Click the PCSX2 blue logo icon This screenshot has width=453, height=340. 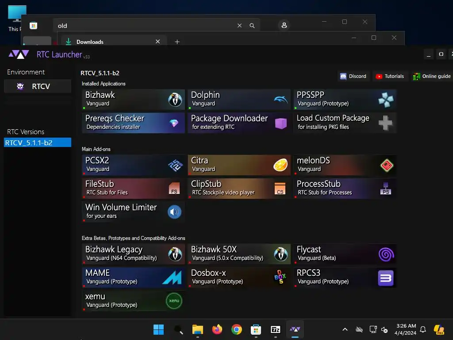click(x=175, y=166)
